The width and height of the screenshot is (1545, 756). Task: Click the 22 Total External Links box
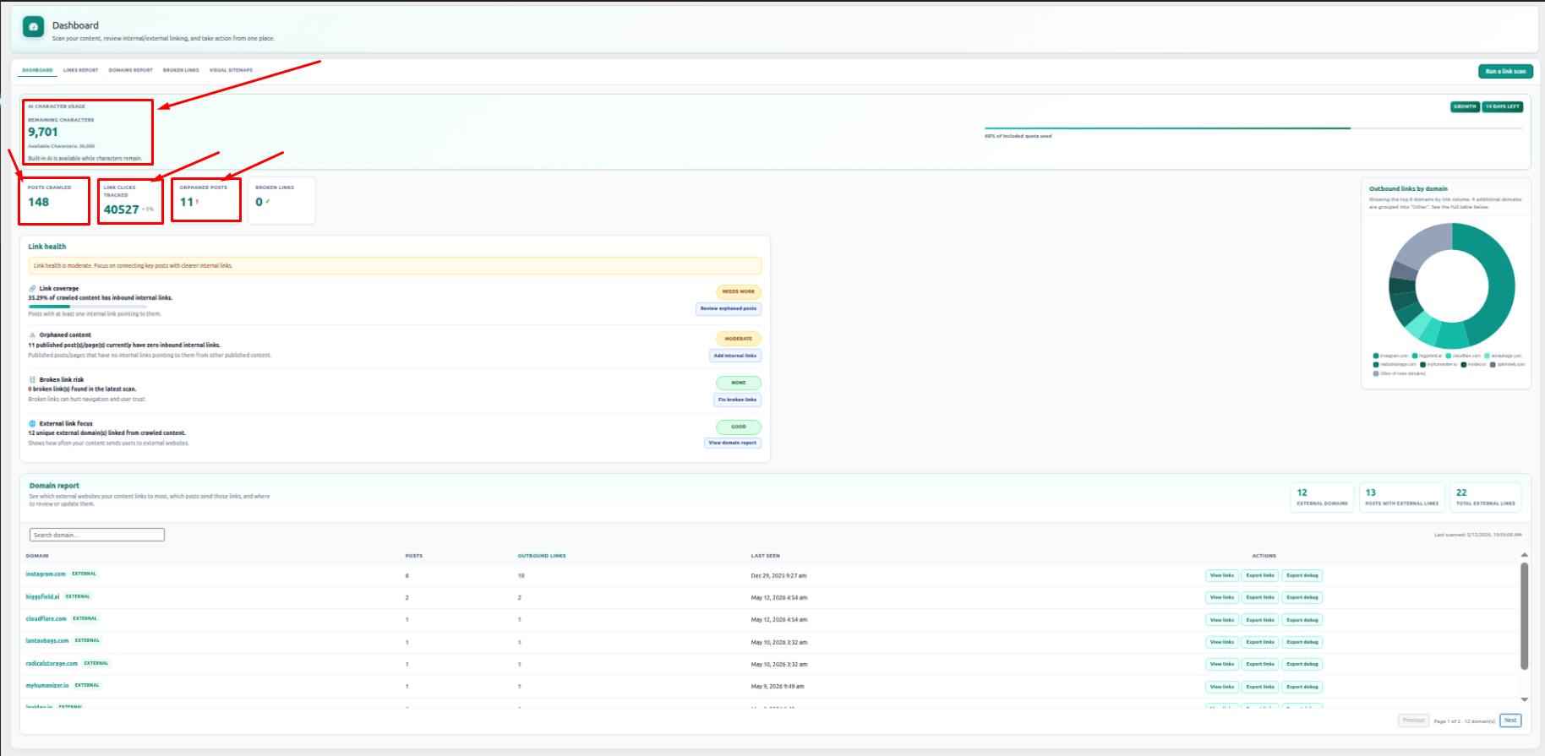(1486, 498)
